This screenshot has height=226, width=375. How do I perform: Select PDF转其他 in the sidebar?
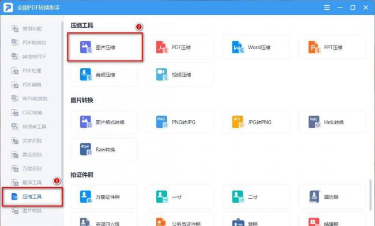(28, 43)
